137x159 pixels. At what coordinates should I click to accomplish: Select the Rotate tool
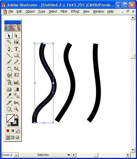point(9,69)
